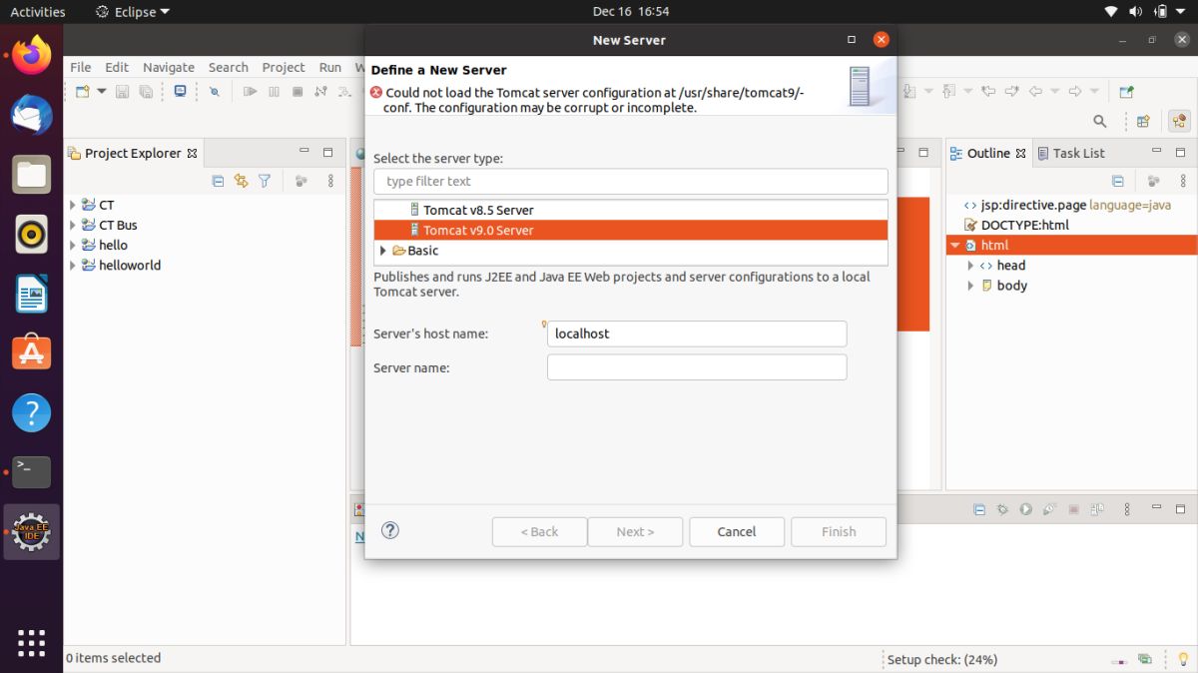Click in the server type filter text field
Viewport: 1198px width, 673px height.
click(x=631, y=182)
